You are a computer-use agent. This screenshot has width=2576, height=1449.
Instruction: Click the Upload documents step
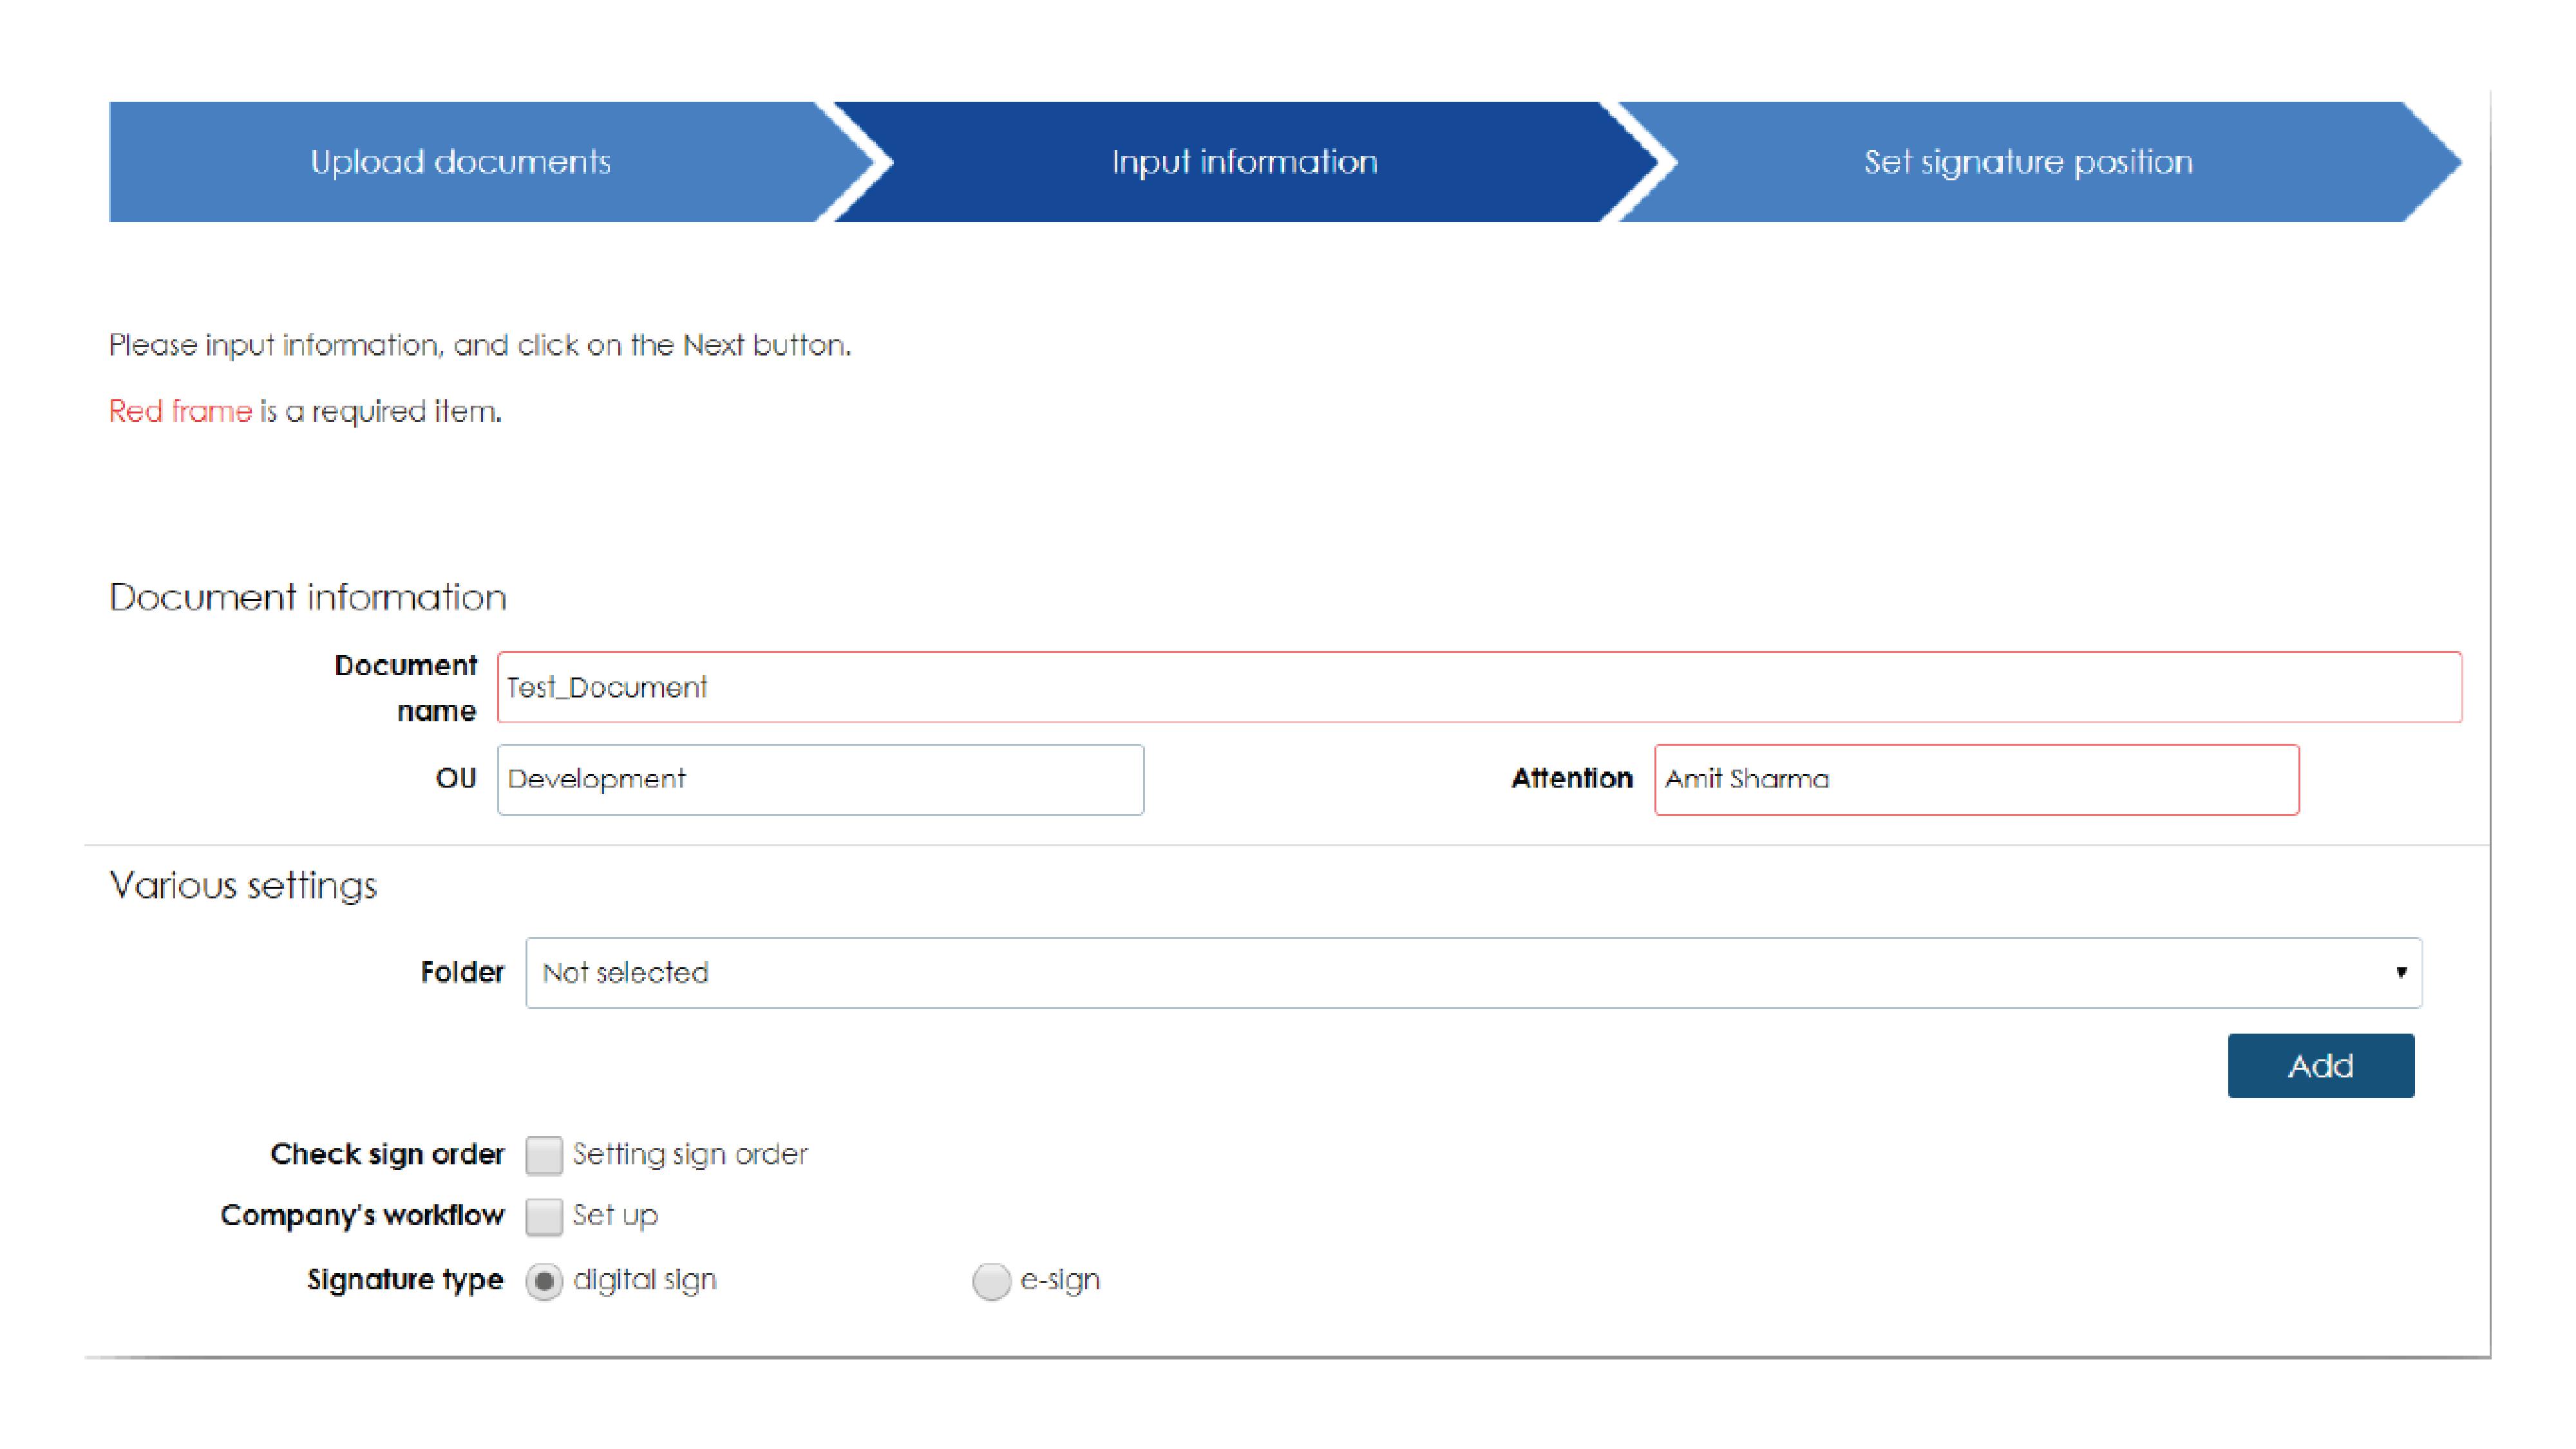click(460, 162)
